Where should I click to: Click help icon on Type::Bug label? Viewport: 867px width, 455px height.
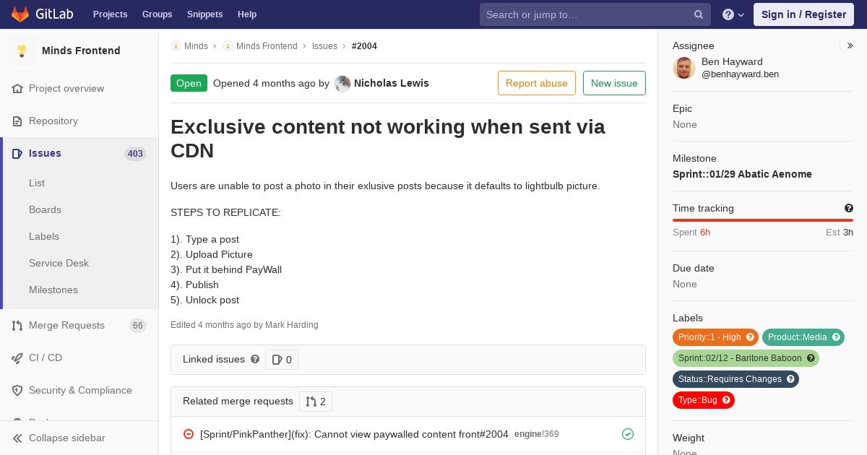point(726,400)
